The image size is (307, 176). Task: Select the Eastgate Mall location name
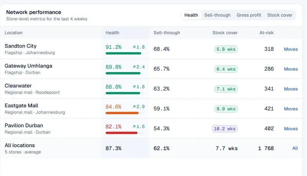point(21,105)
